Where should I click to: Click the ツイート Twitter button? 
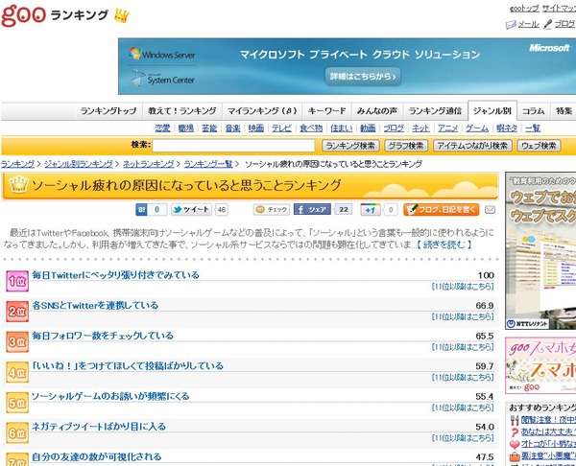tap(191, 210)
